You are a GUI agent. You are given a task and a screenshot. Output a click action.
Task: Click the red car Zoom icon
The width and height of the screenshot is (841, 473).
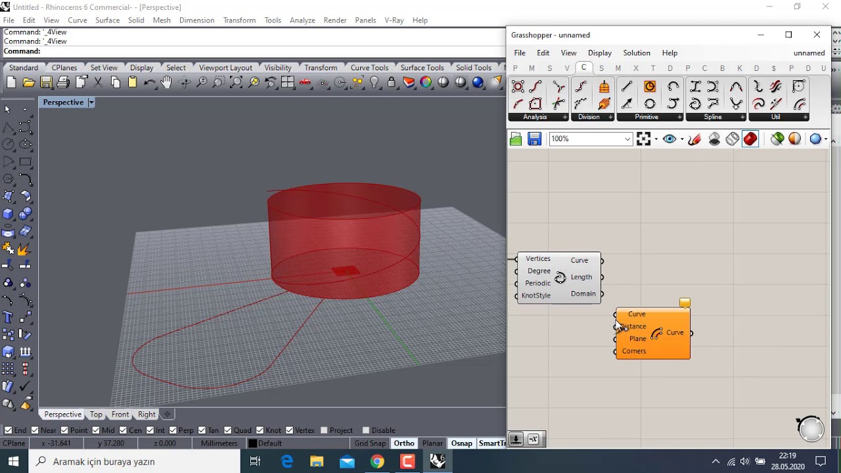305,82
